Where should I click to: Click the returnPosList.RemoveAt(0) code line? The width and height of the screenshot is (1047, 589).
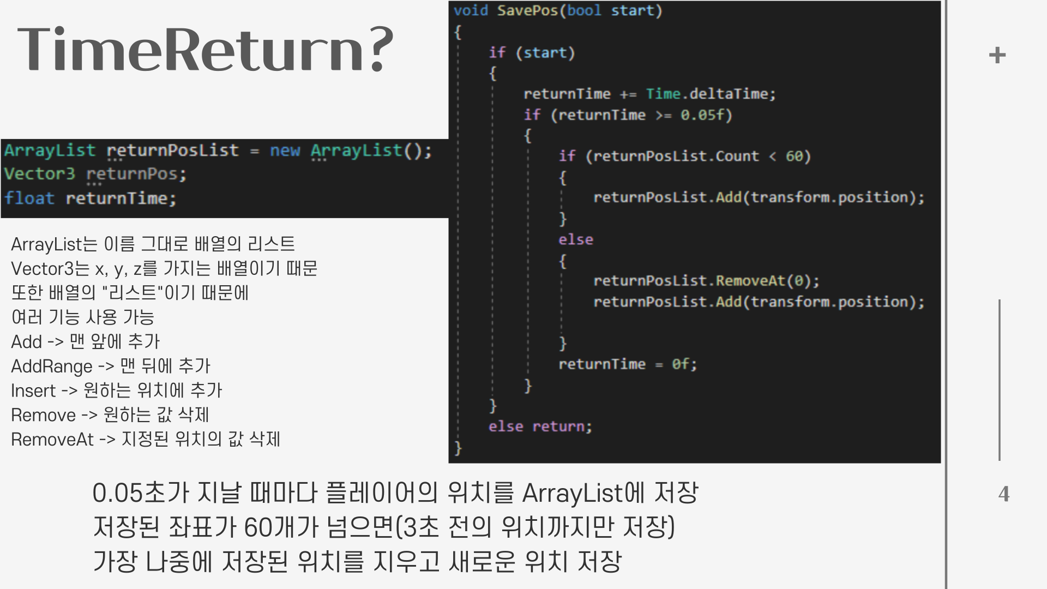(706, 281)
